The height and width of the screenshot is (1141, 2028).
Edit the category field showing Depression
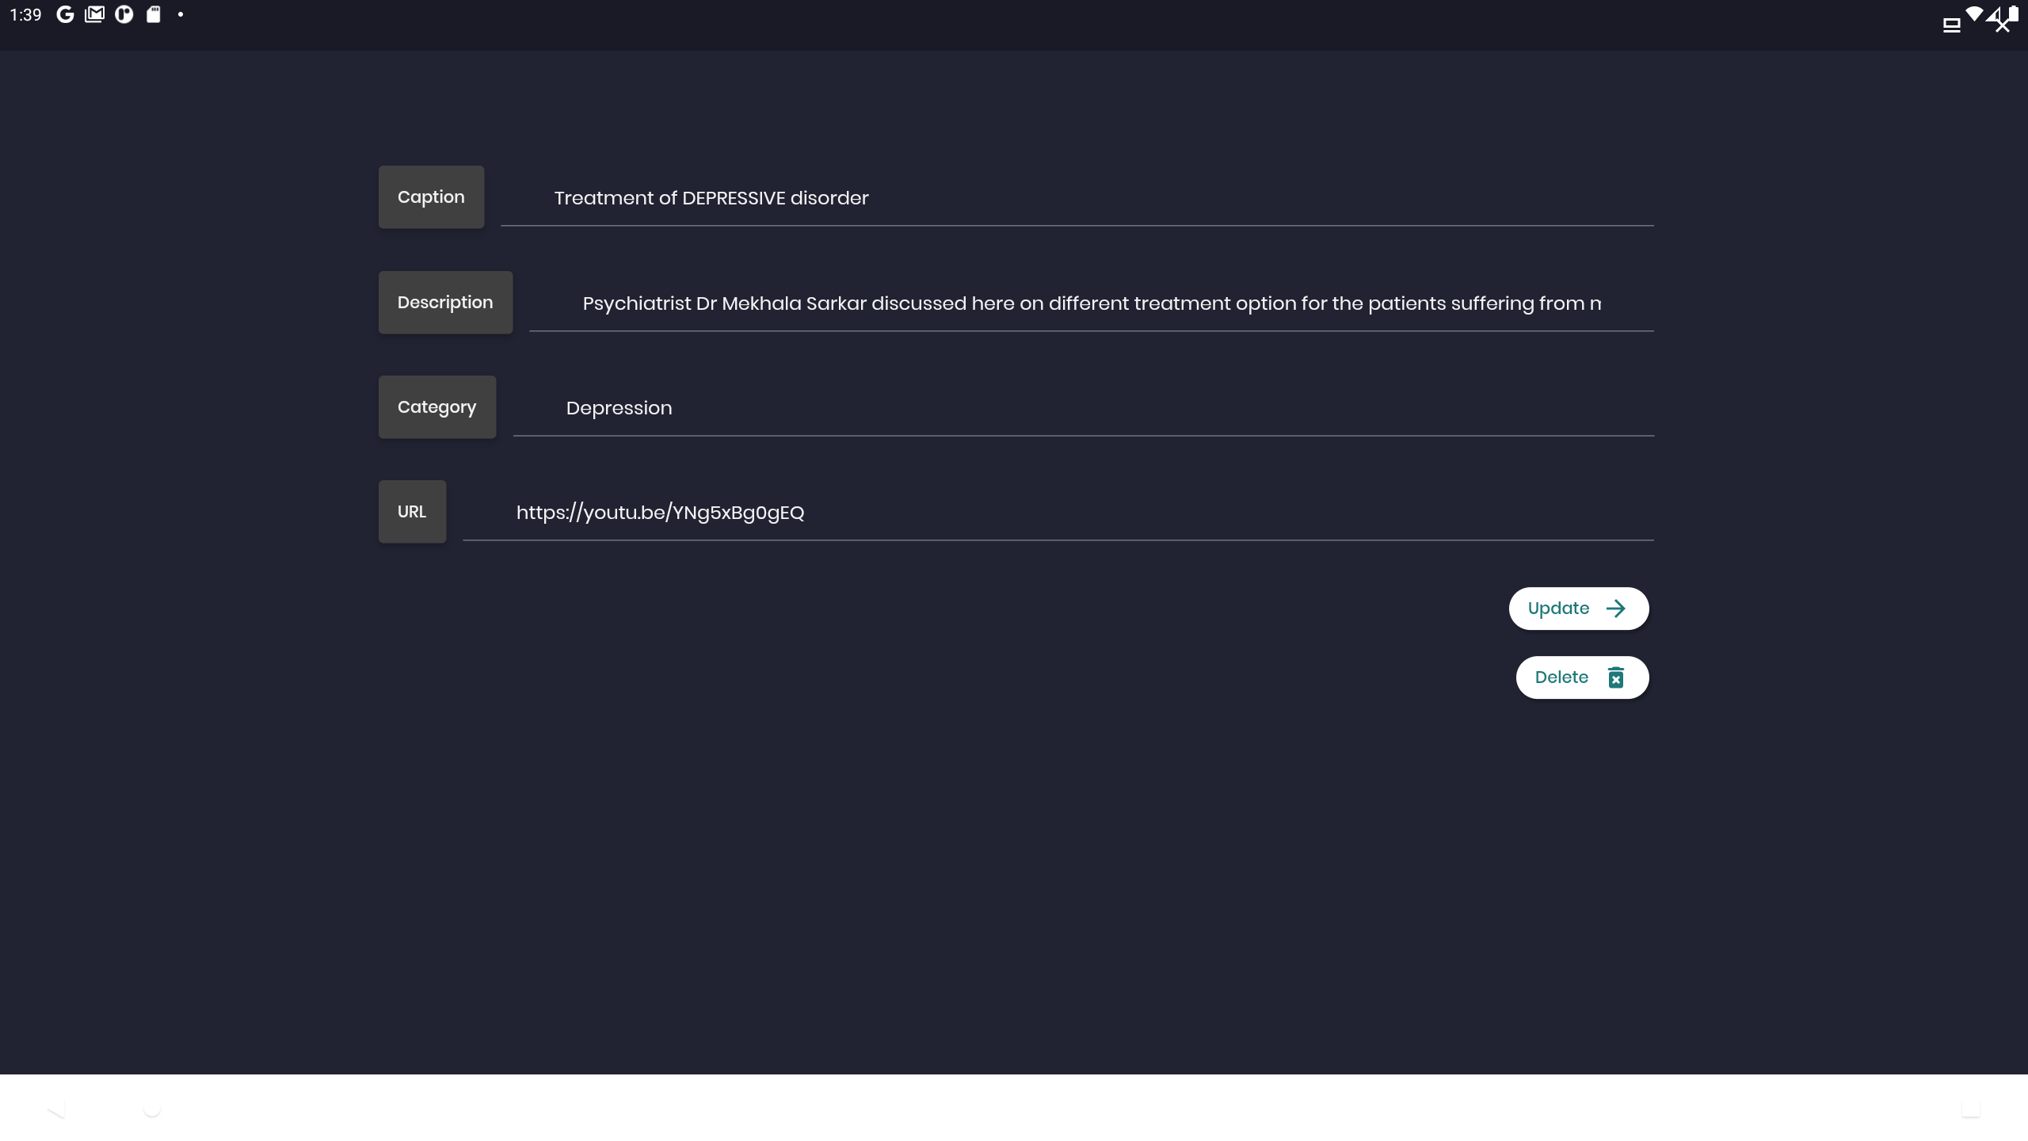(x=1084, y=408)
